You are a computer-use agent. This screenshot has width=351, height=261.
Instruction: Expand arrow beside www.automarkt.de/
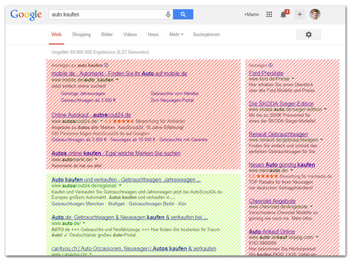[x=96, y=160]
